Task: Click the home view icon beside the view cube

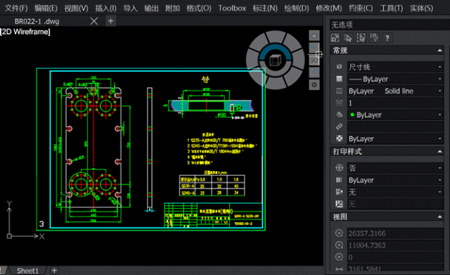Action: tap(314, 36)
